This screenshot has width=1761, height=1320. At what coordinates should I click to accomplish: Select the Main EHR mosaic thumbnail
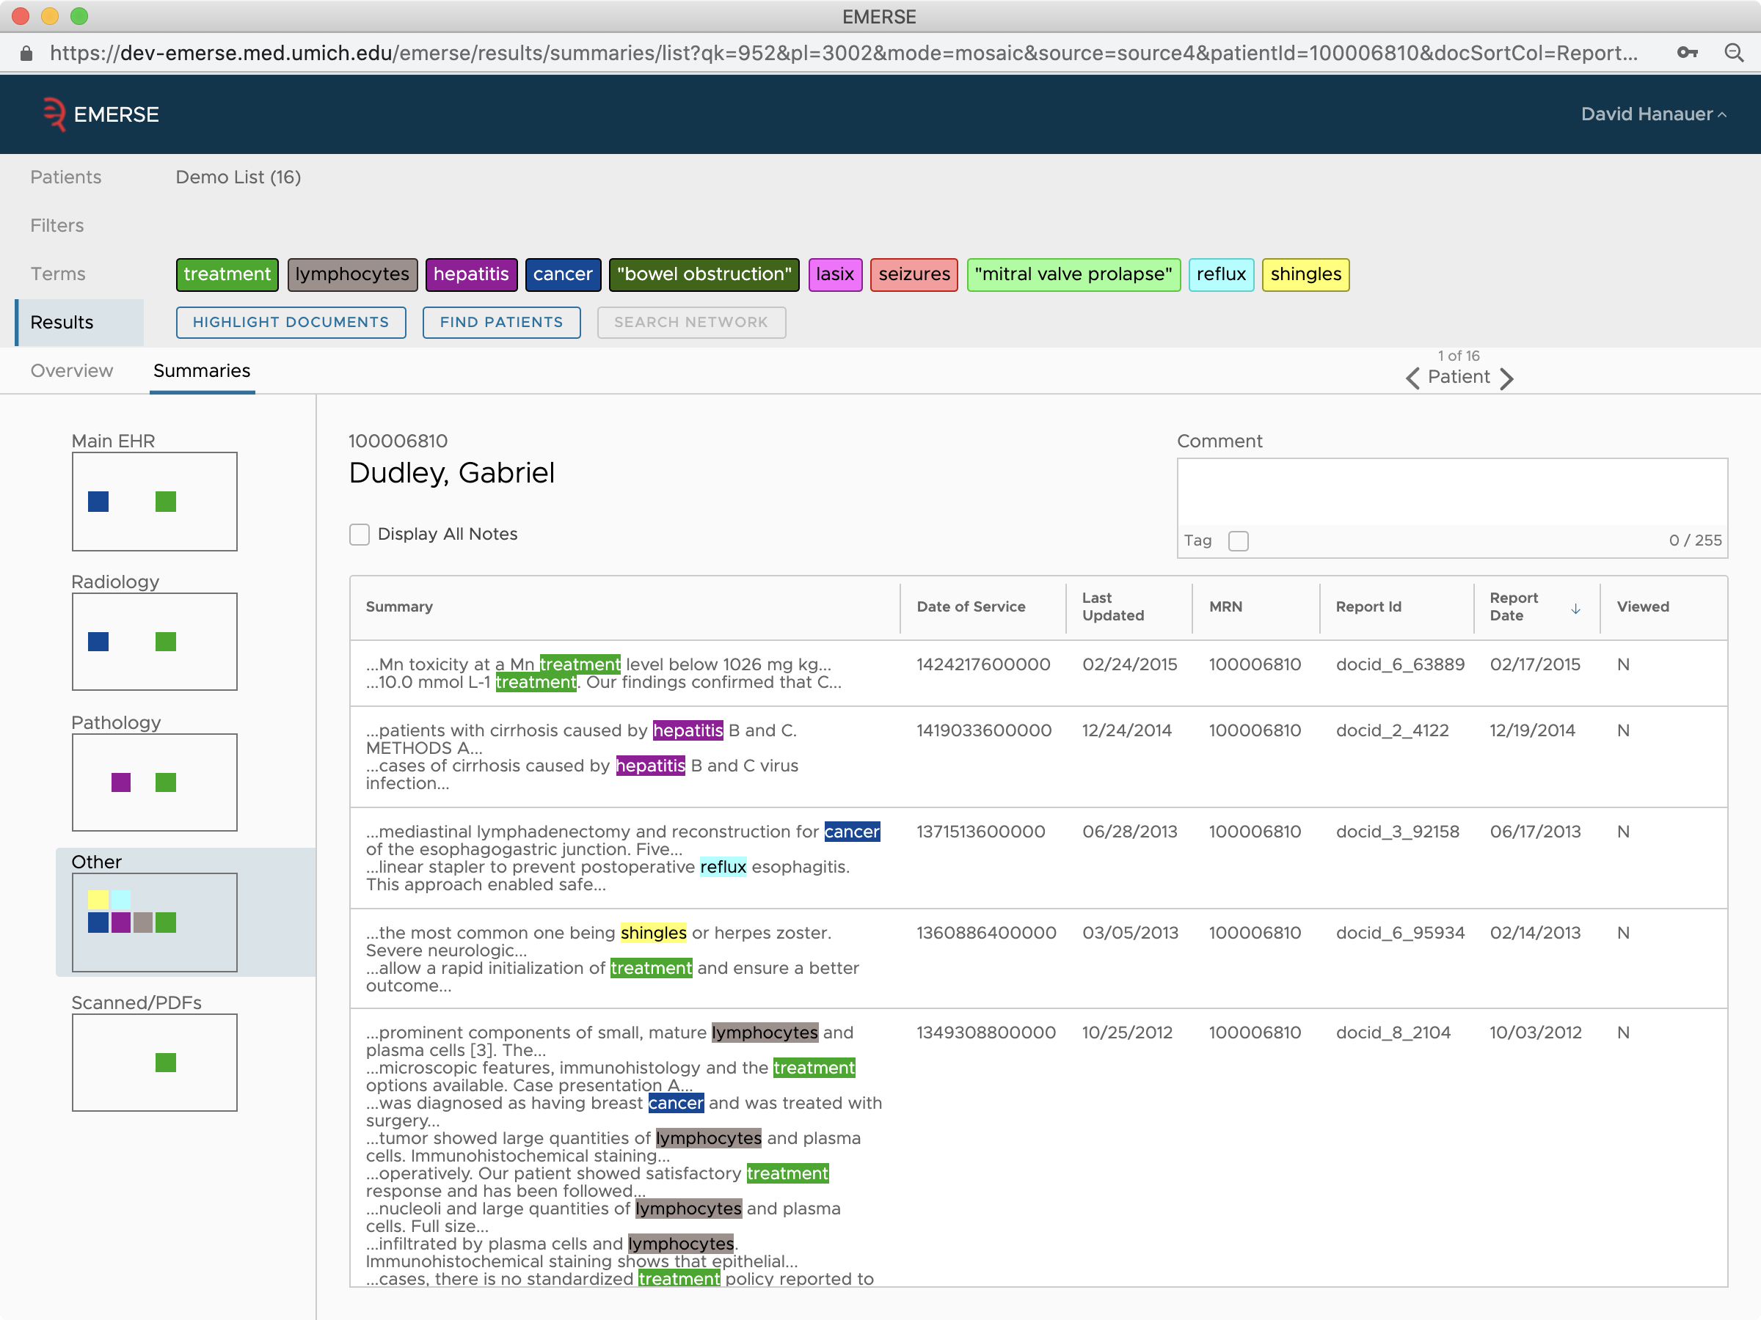coord(154,502)
